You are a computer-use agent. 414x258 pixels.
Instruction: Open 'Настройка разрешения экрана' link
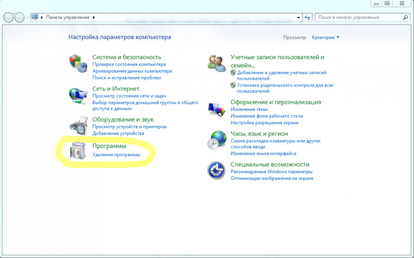point(264,123)
